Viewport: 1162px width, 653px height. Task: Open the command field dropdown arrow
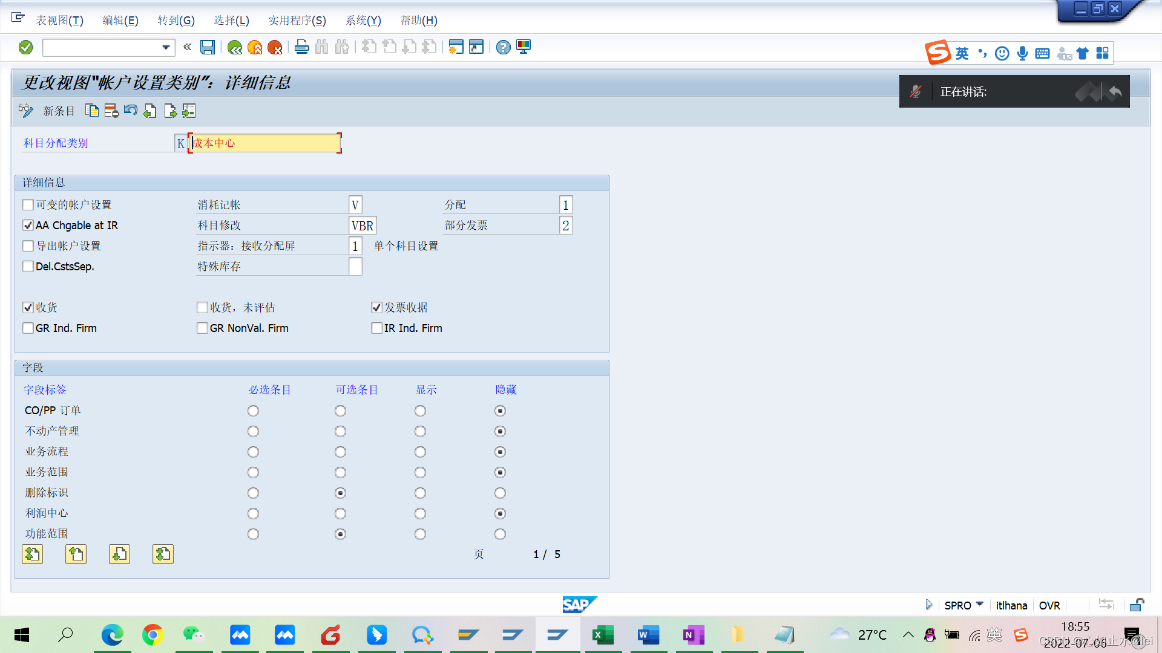[166, 47]
